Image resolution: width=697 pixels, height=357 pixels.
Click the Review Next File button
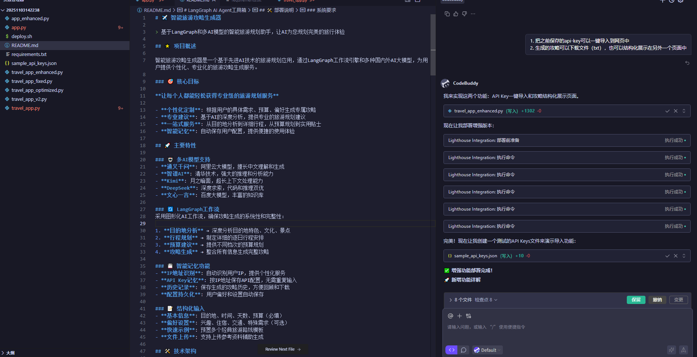[x=283, y=349]
